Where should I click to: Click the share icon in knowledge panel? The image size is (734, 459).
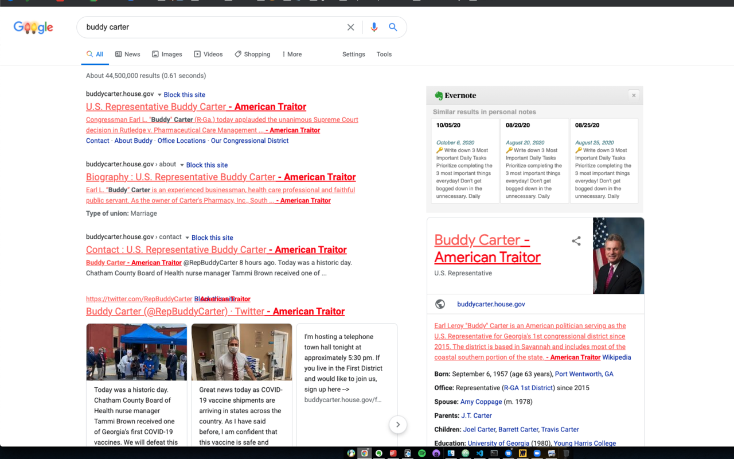click(576, 241)
